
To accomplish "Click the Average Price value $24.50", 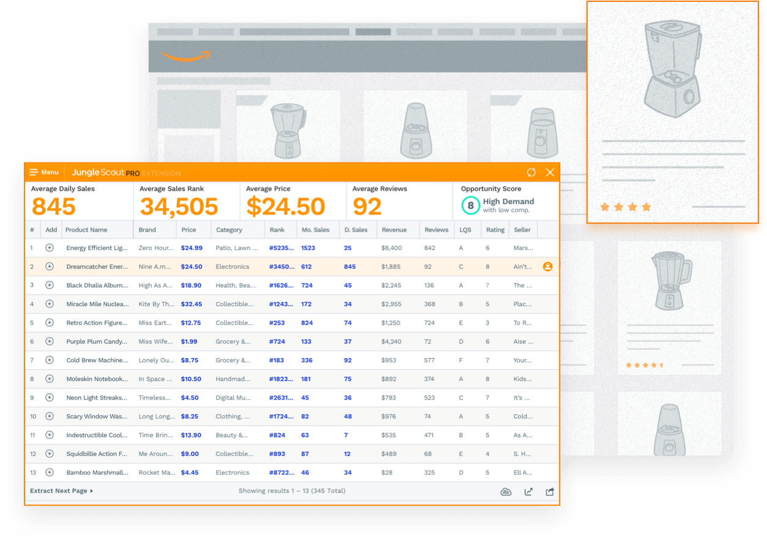I will (286, 207).
